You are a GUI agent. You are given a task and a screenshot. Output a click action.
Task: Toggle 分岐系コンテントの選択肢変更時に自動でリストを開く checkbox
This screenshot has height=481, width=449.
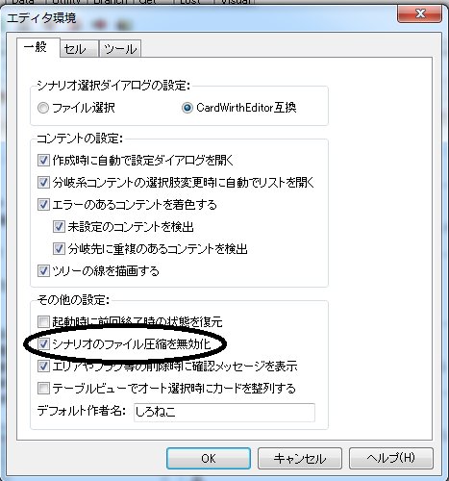[x=43, y=182]
